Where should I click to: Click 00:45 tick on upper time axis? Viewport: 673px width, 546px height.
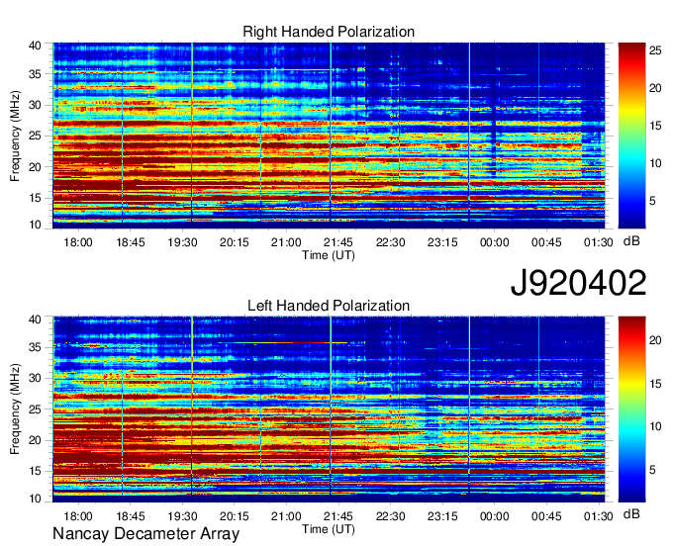point(546,242)
